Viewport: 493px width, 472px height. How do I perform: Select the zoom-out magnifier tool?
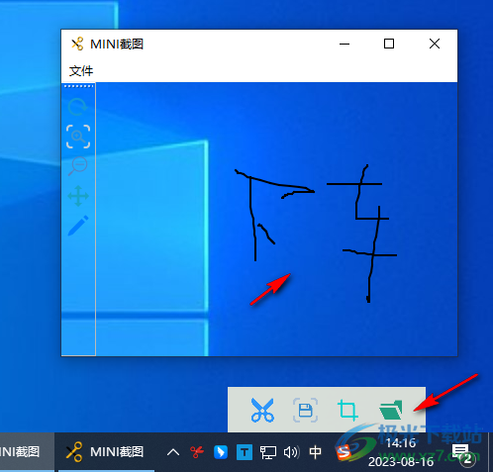(x=78, y=166)
